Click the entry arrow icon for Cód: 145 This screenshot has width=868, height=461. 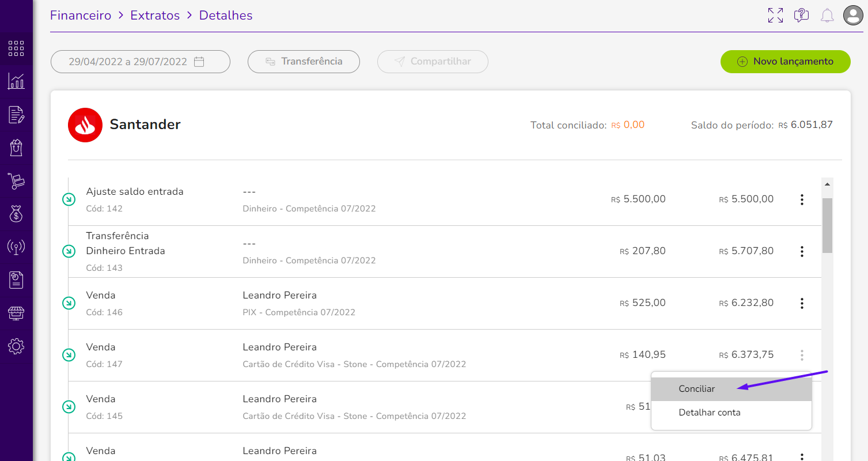(69, 407)
